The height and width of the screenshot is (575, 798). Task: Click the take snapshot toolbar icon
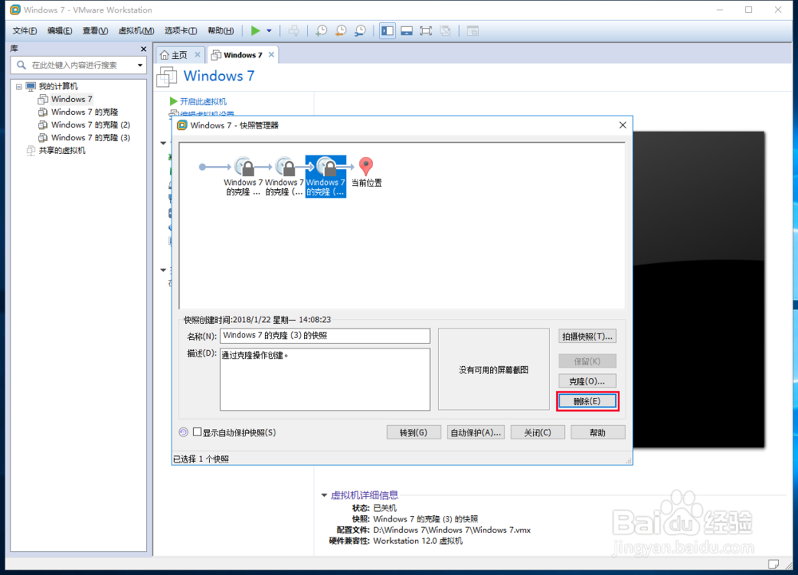pos(321,31)
